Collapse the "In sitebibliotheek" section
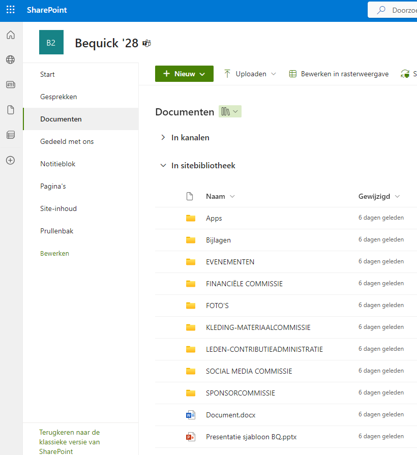The image size is (417, 455). click(163, 165)
